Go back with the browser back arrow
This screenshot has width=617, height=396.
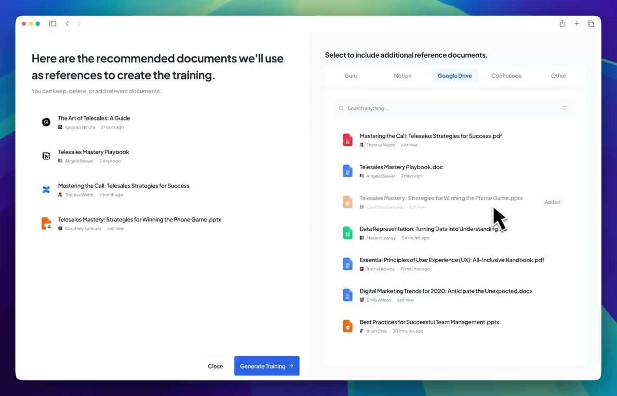tap(67, 24)
